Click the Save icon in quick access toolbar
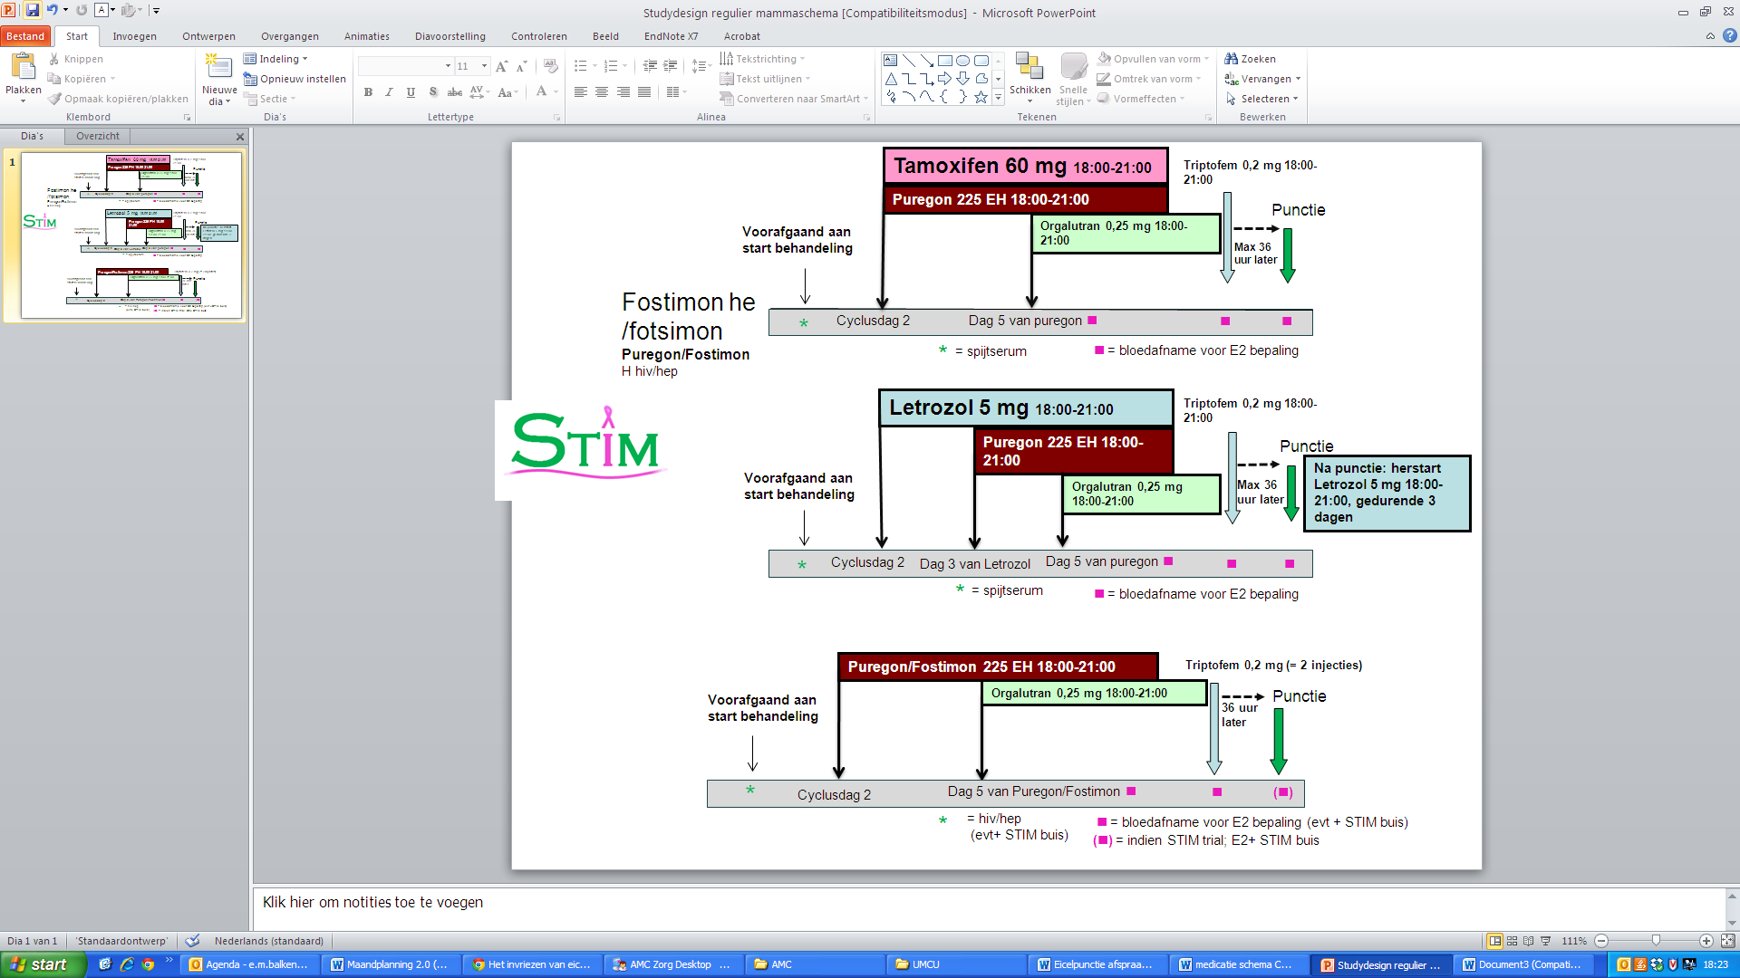The image size is (1740, 978). (33, 10)
